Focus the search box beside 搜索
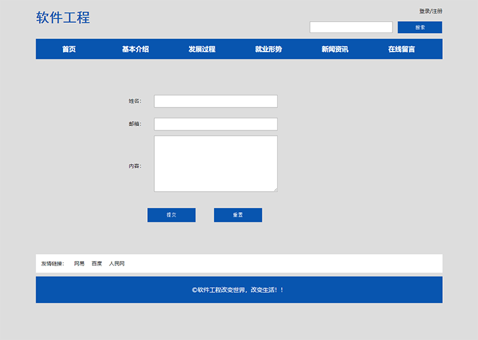478x340 pixels. coord(351,27)
